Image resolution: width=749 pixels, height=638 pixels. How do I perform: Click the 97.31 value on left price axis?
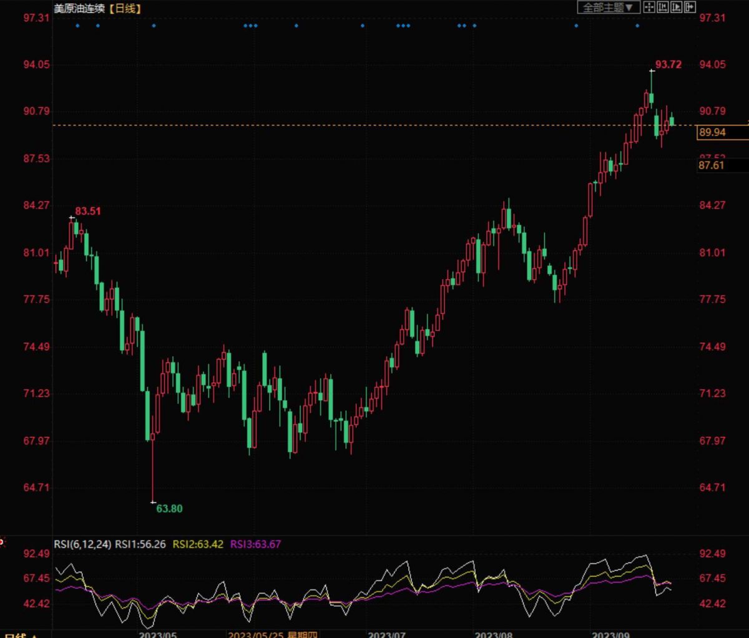[37, 17]
